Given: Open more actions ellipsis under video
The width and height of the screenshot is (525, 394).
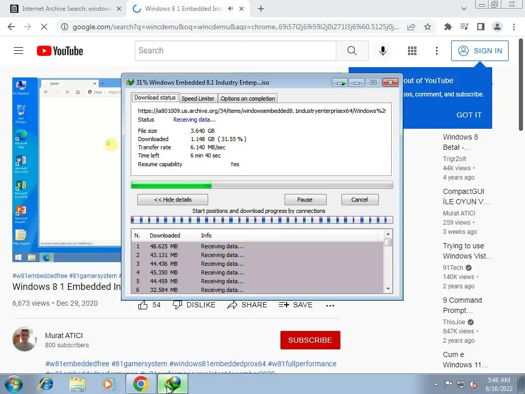Looking at the screenshot, I should coord(330,305).
